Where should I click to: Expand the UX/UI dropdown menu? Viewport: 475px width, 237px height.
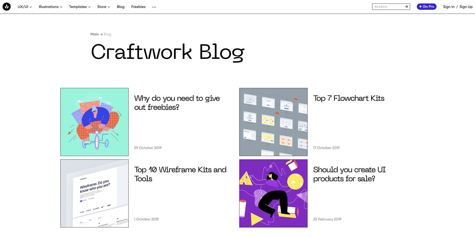[x=25, y=7]
